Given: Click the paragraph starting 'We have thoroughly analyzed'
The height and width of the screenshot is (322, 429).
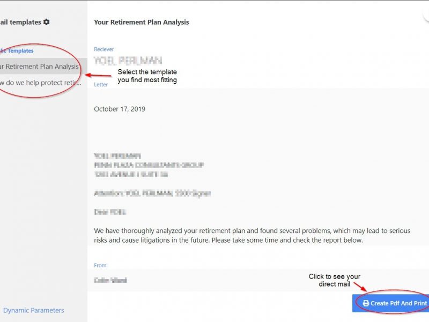Looking at the screenshot, I should tap(252, 235).
